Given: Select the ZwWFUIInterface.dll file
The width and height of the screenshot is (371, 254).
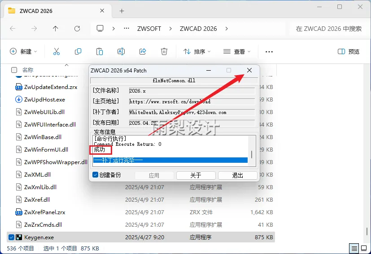Looking at the screenshot, I should tap(50, 124).
